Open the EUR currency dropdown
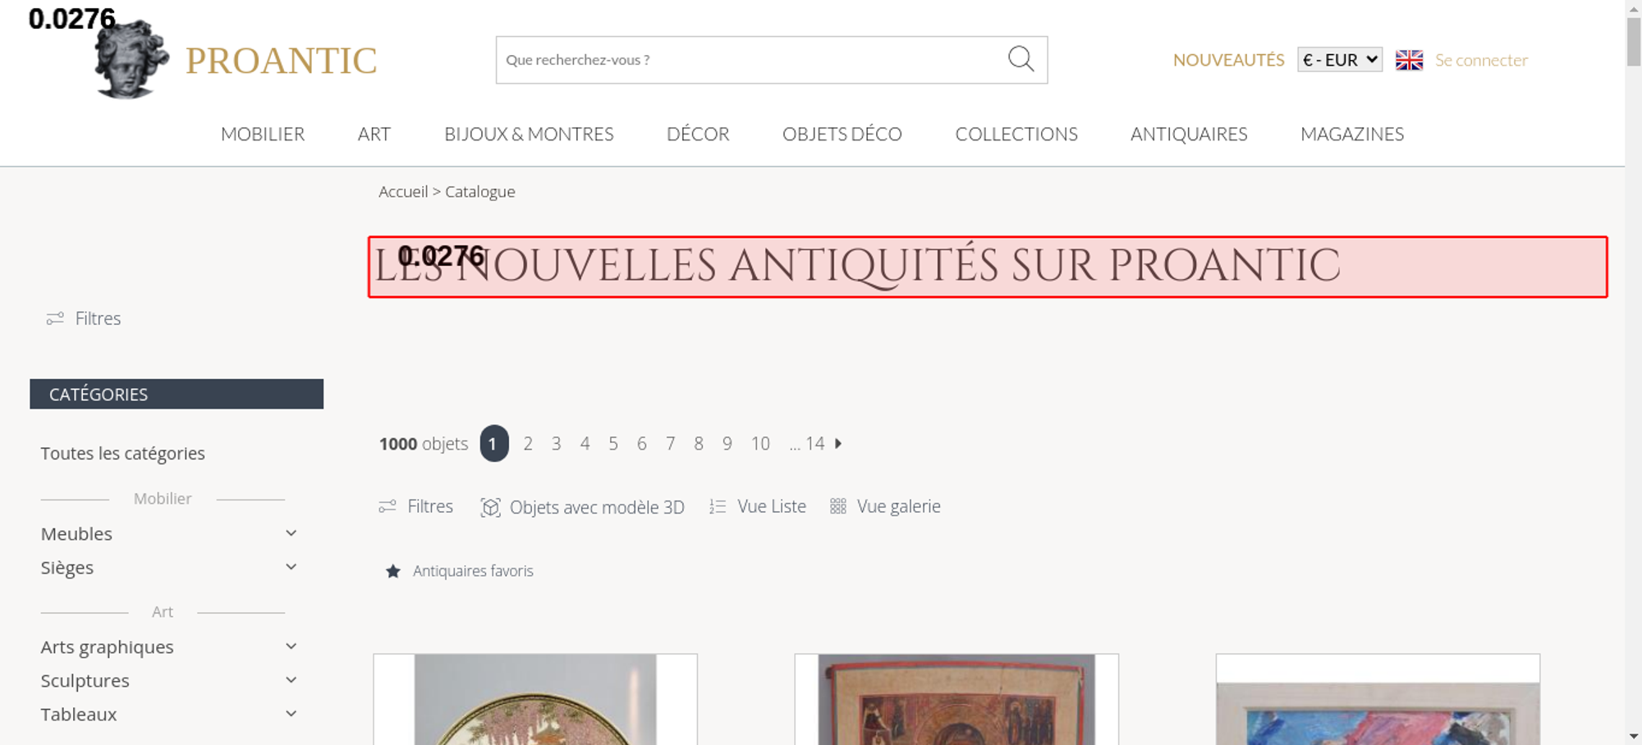The width and height of the screenshot is (1642, 745). point(1340,60)
